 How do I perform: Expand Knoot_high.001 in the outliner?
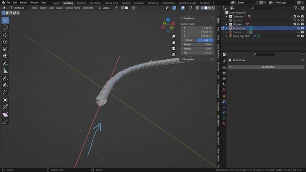tap(227, 36)
